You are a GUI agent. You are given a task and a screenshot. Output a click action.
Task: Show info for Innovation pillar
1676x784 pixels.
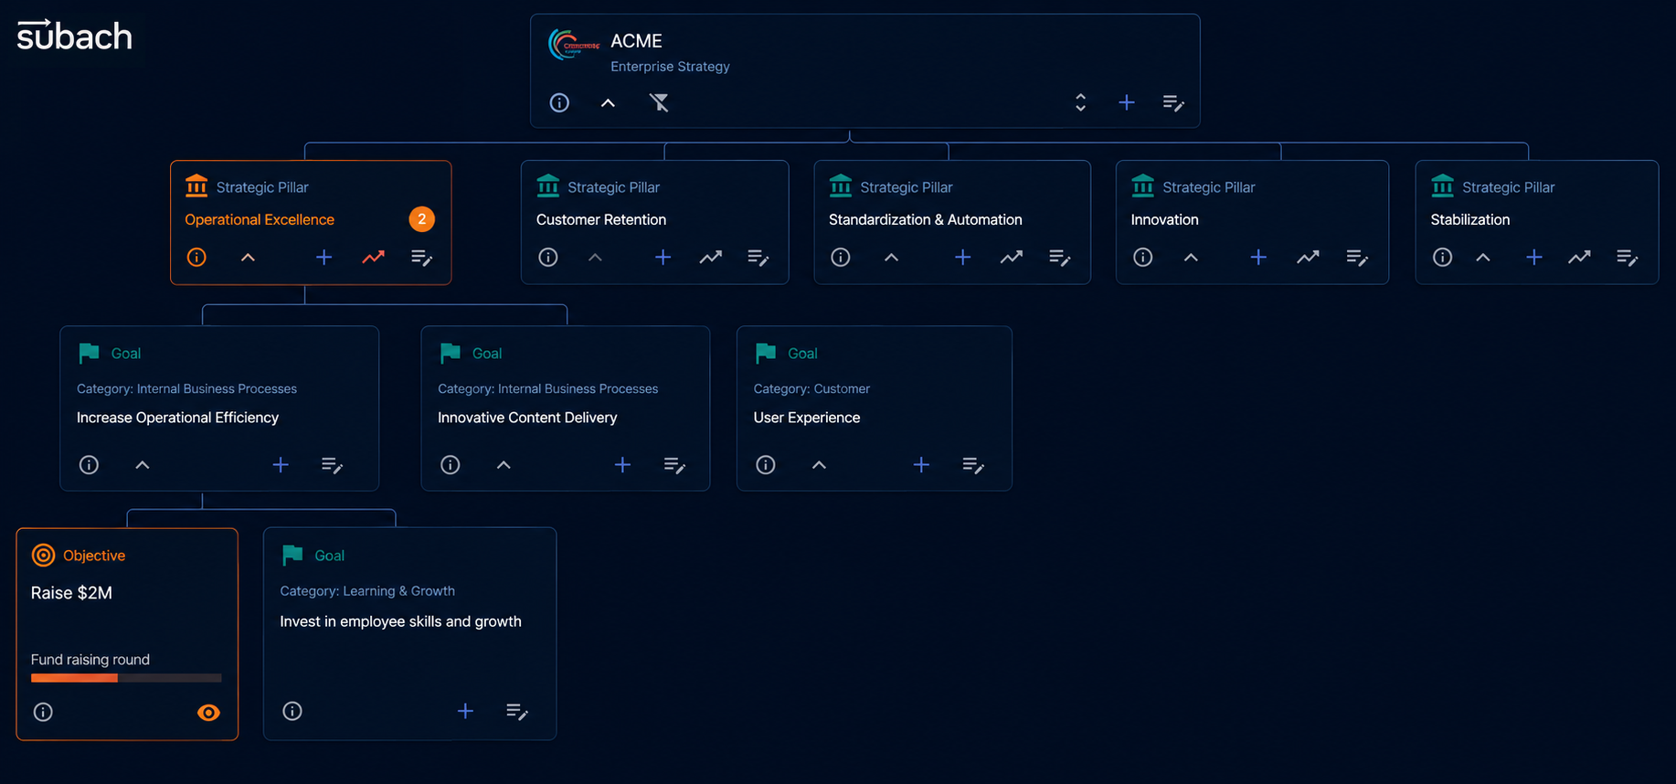[x=1143, y=258]
